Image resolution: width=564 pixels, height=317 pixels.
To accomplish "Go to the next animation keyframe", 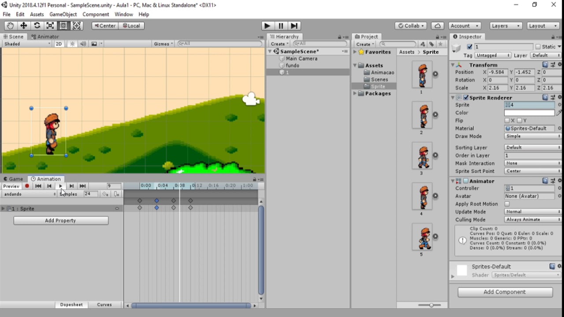I will [x=71, y=186].
